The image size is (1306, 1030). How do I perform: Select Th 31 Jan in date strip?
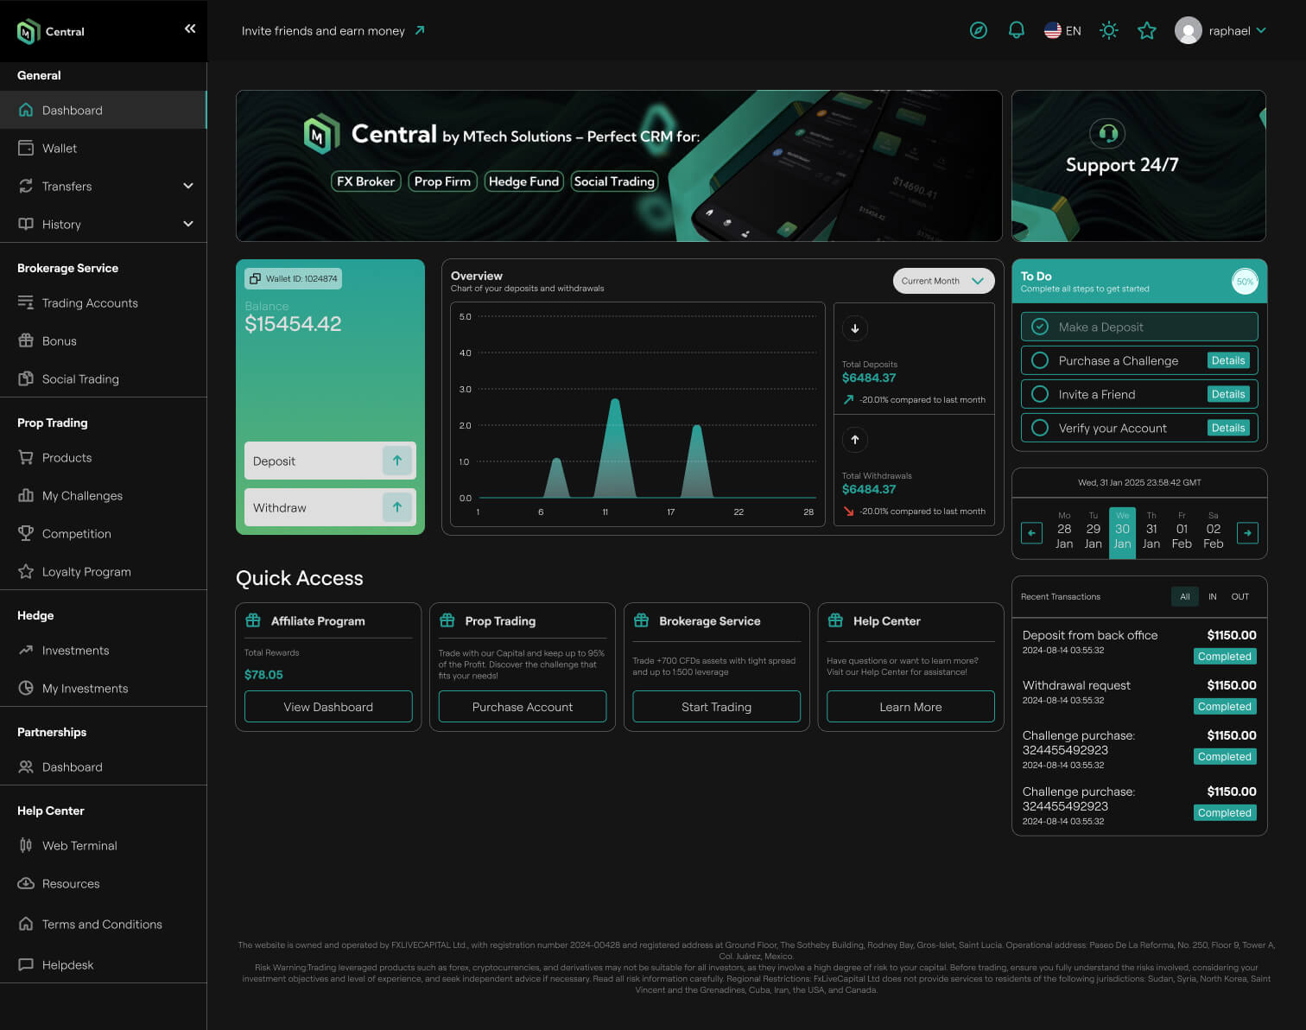(x=1151, y=531)
